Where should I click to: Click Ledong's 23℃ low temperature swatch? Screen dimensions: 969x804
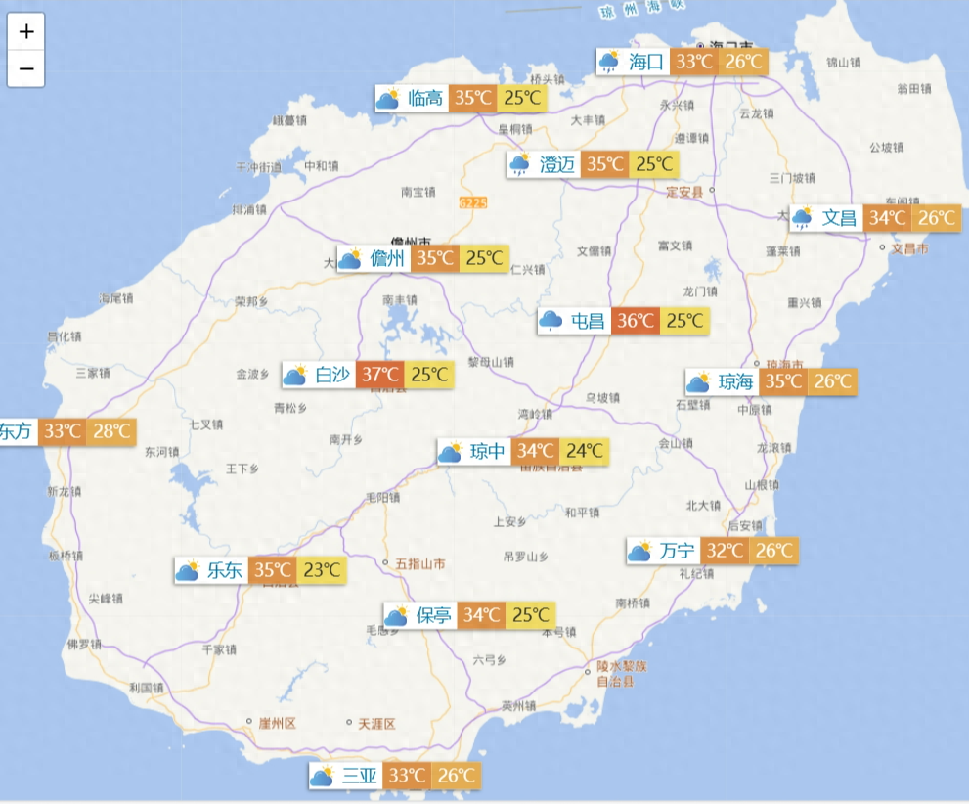click(x=322, y=570)
